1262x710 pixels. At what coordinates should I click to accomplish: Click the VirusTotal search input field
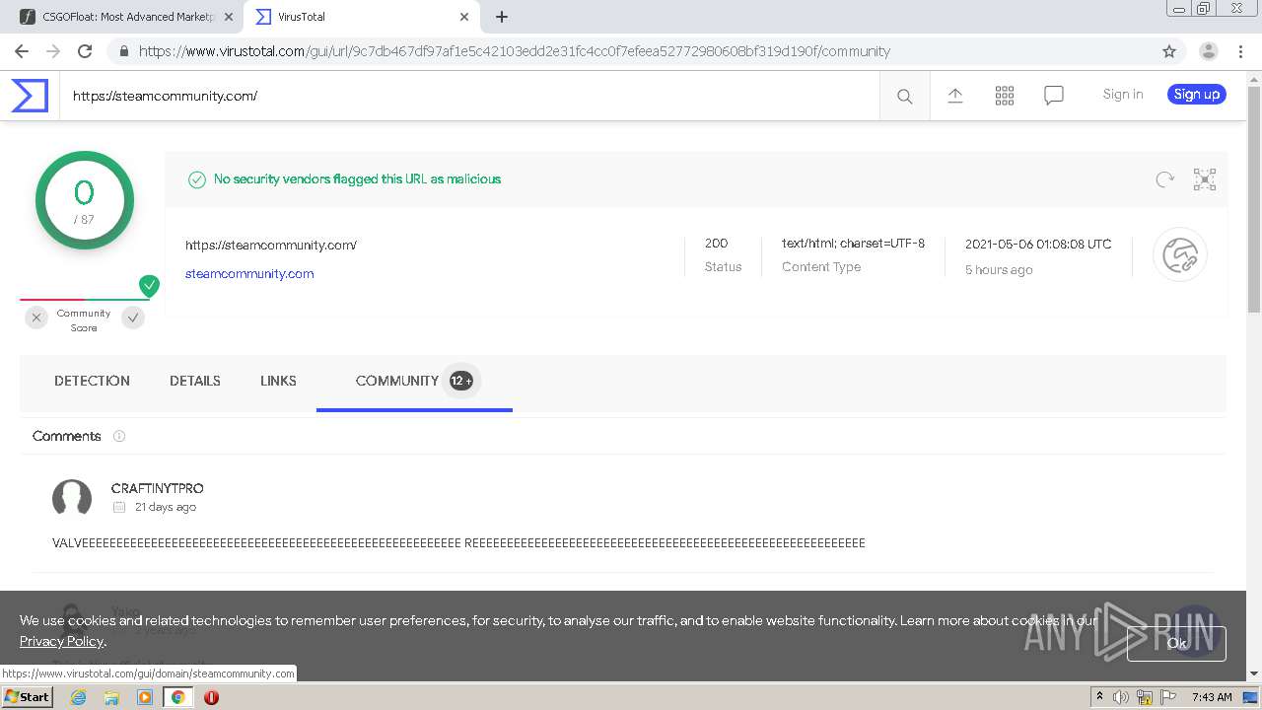pos(469,96)
